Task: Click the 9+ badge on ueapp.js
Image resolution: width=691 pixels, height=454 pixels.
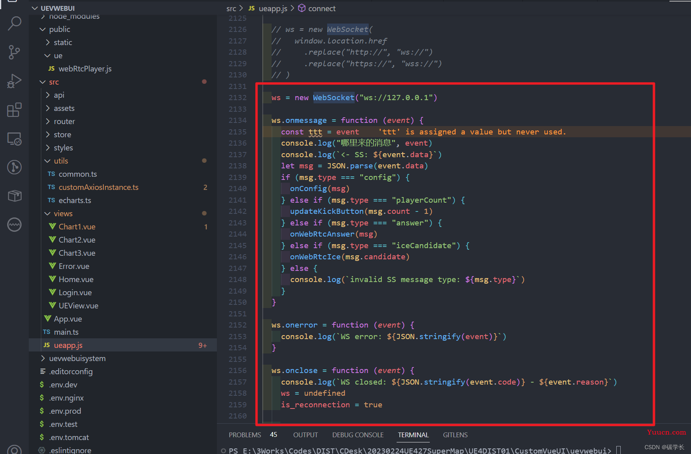Action: click(203, 345)
